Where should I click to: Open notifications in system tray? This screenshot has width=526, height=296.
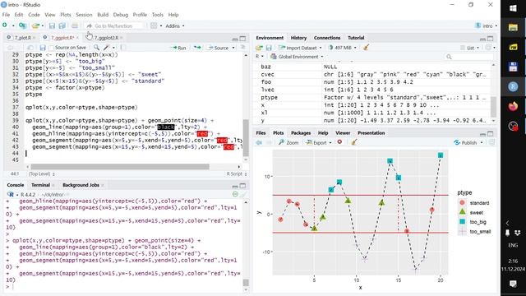tap(513, 284)
